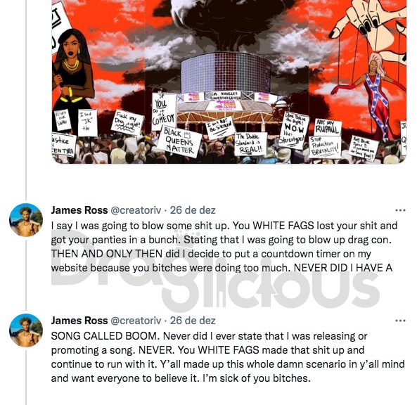Click "The Double Standard is REAL!!" sign
417x405 pixels.
[250, 144]
